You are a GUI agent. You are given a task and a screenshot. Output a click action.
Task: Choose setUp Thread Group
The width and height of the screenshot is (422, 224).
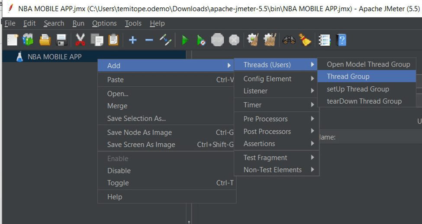367,89
